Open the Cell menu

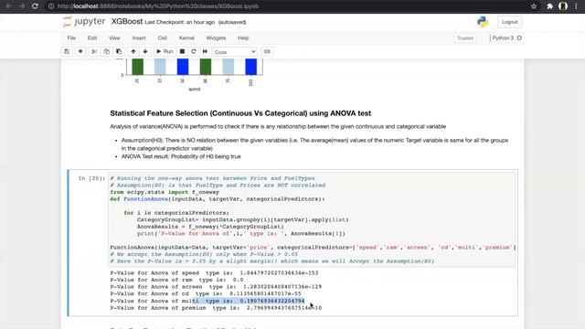tap(163, 38)
